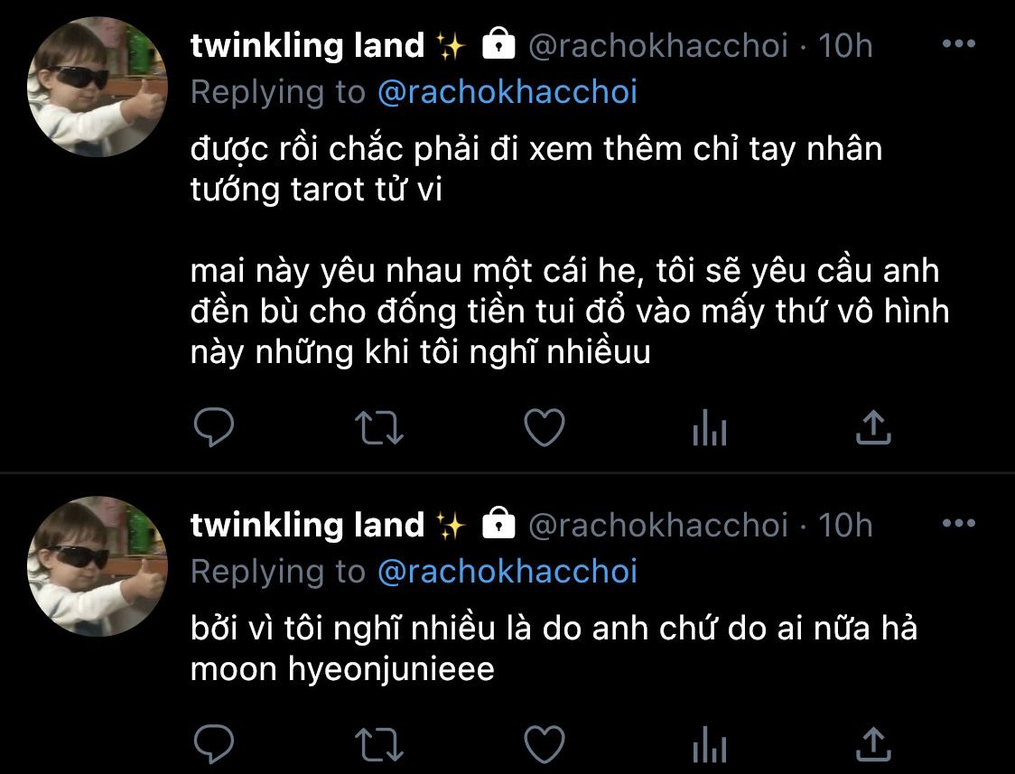Like the moon hyeonjunieee tweet
The width and height of the screenshot is (1015, 774).
pyautogui.click(x=545, y=744)
